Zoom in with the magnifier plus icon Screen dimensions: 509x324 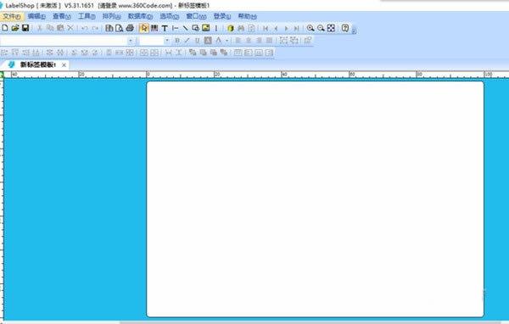pos(310,28)
